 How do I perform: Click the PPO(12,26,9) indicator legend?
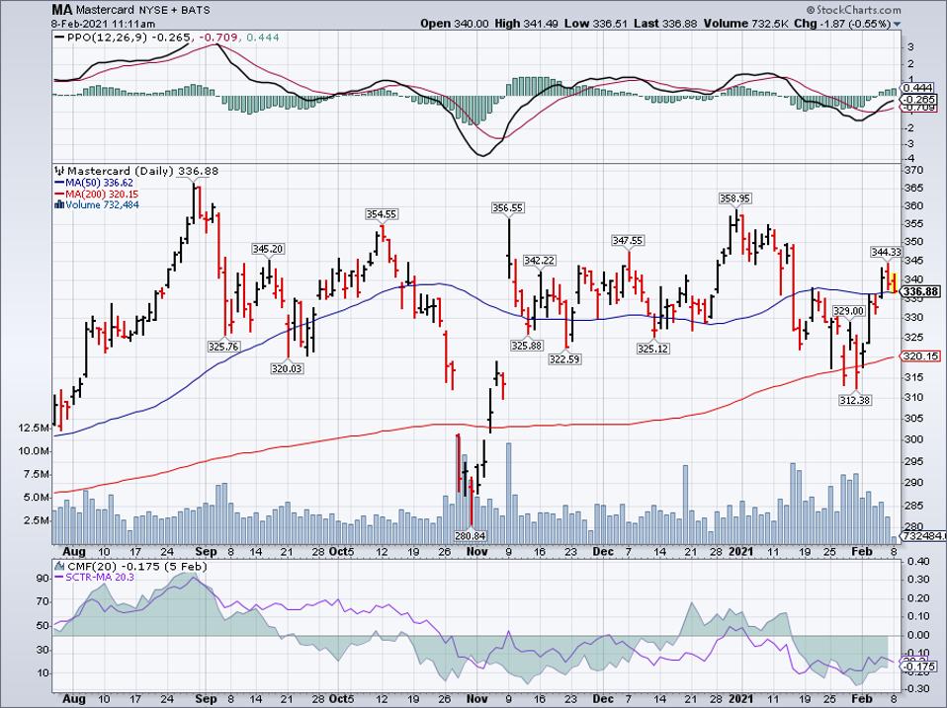(167, 38)
